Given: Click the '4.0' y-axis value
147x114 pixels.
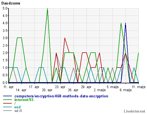Looking at the screenshot, I should point(5,23).
